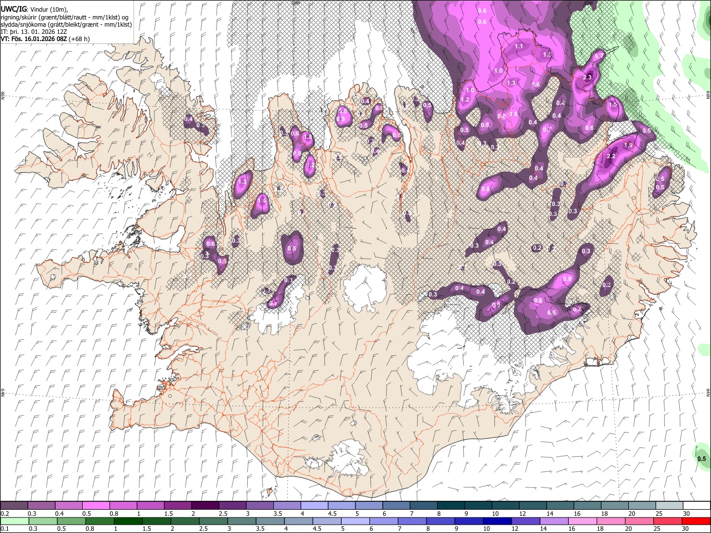
Task: Choose the upper scale swatch between 6 and 7
Action: tap(395, 506)
